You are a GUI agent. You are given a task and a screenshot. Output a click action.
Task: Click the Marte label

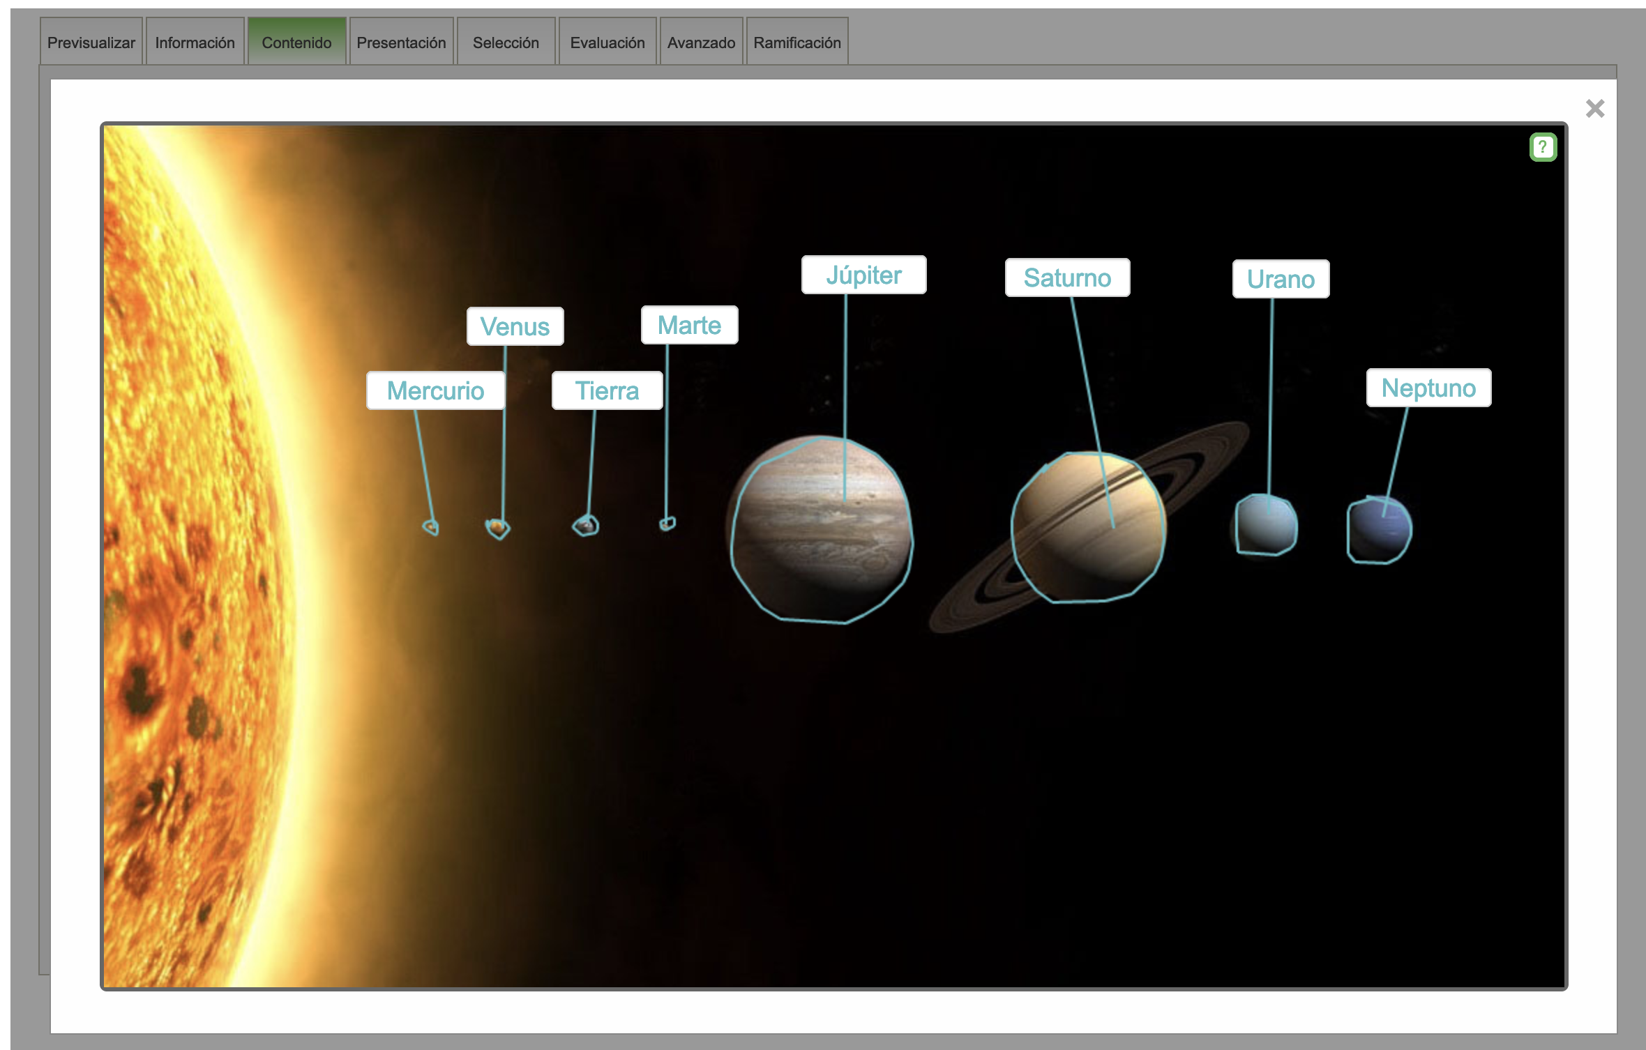tap(689, 325)
